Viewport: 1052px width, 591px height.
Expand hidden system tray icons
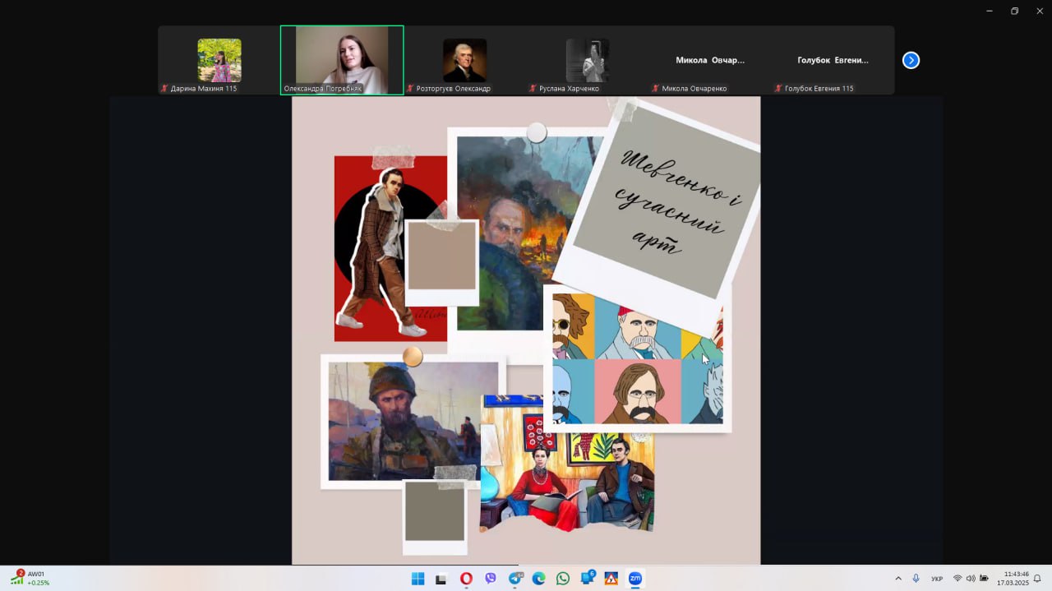(897, 579)
